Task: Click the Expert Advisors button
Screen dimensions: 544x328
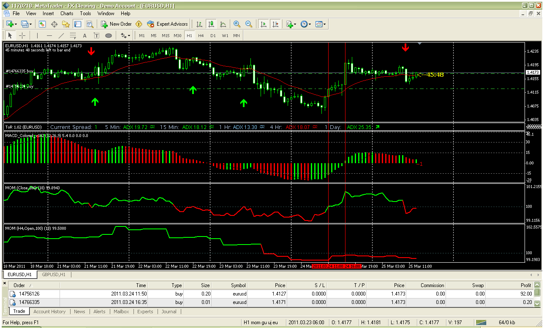Action: pyautogui.click(x=167, y=24)
